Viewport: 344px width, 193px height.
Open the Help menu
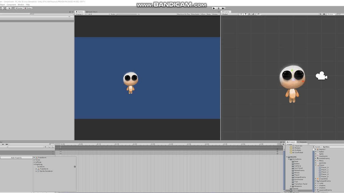[x=28, y=5]
